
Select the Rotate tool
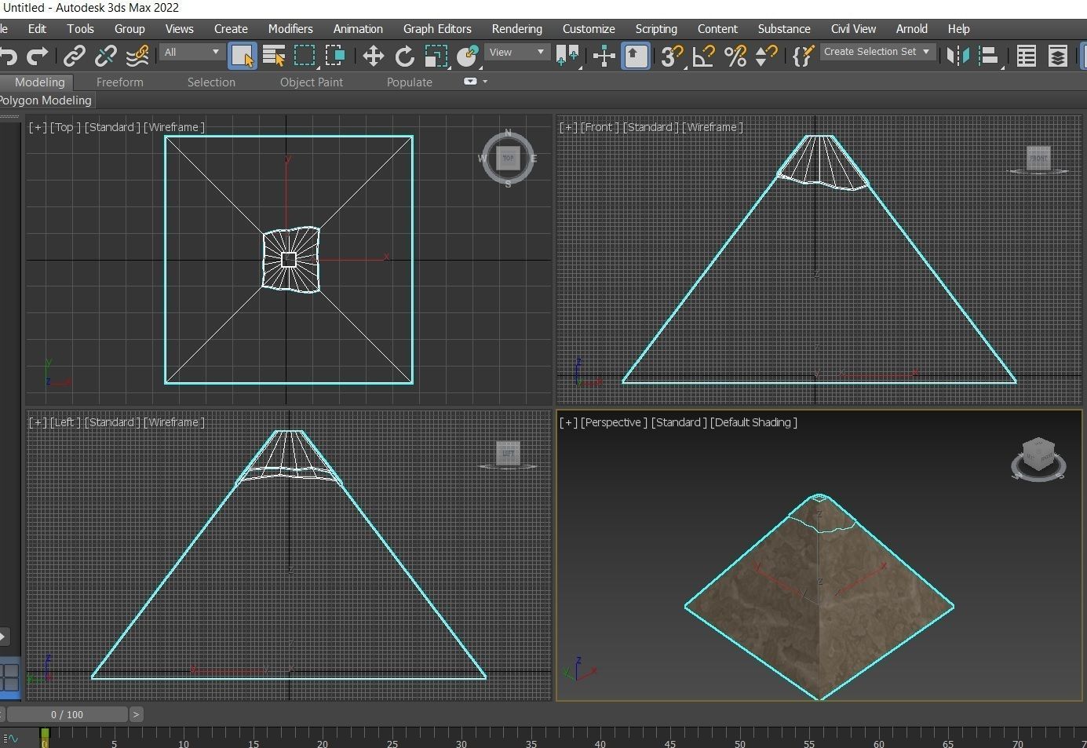pyautogui.click(x=404, y=56)
